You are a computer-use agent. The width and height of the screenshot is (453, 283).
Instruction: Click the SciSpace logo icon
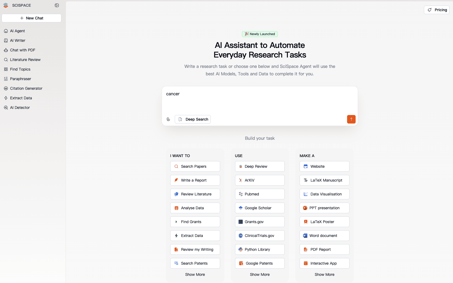click(x=6, y=5)
